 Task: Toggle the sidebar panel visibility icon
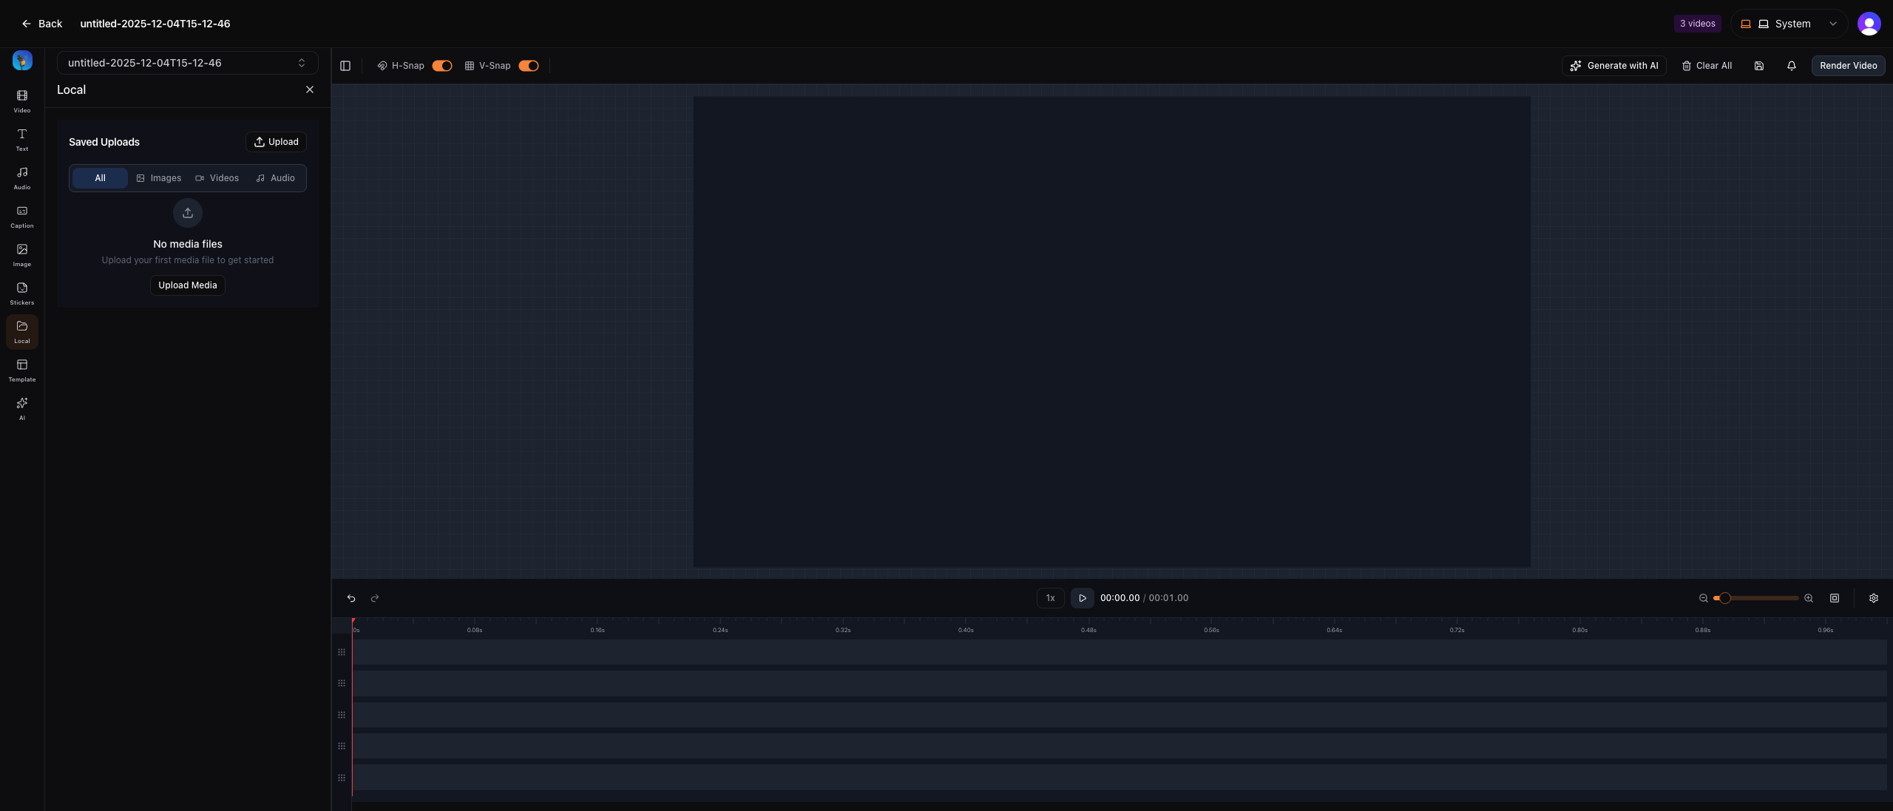click(x=345, y=66)
